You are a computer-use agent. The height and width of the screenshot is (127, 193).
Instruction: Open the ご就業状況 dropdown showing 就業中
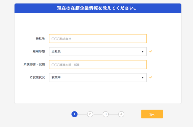pos(98,78)
